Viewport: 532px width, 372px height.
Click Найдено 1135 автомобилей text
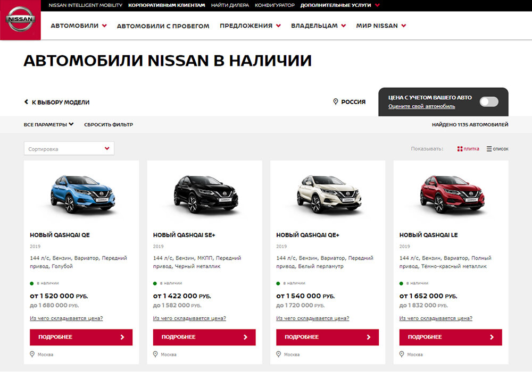[x=470, y=124]
